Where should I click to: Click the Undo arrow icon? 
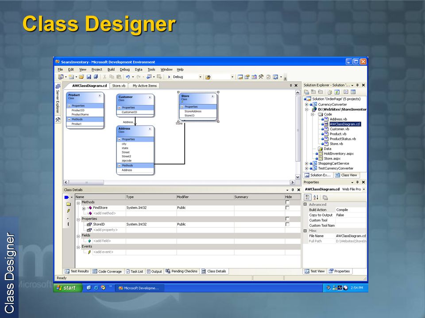(x=127, y=77)
